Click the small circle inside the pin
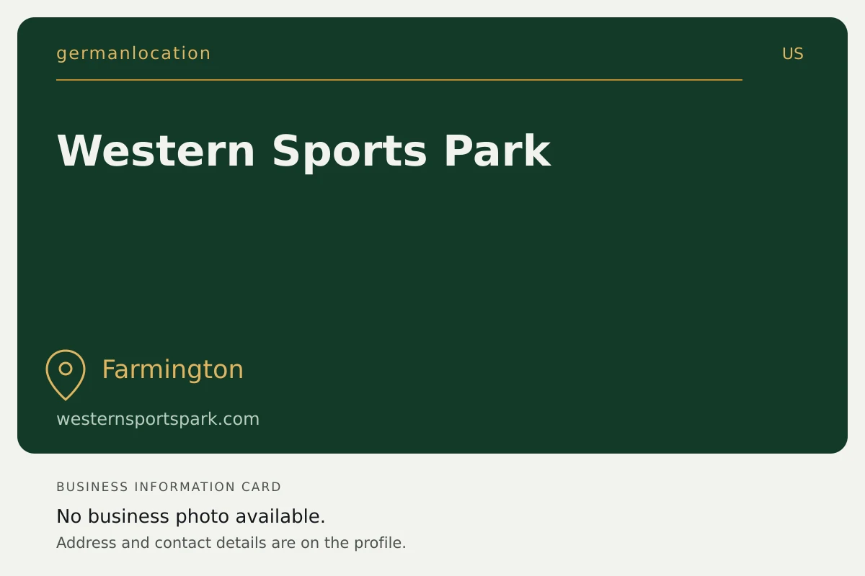 click(66, 369)
